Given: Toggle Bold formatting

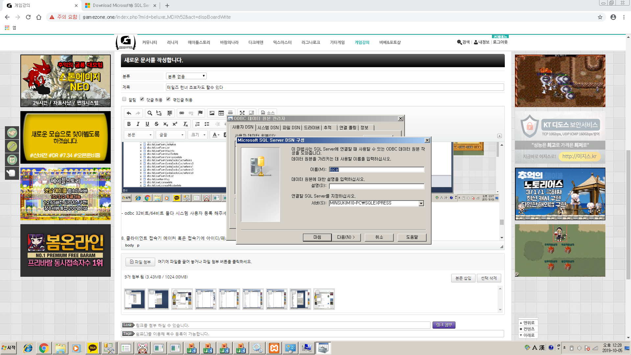Looking at the screenshot, I should [129, 124].
